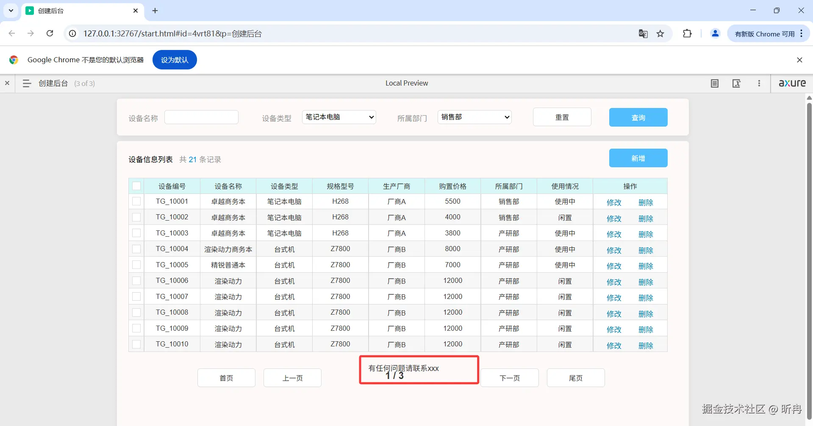Click the 21 record count text

pos(193,160)
